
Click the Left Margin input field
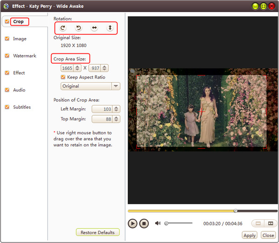102,109
